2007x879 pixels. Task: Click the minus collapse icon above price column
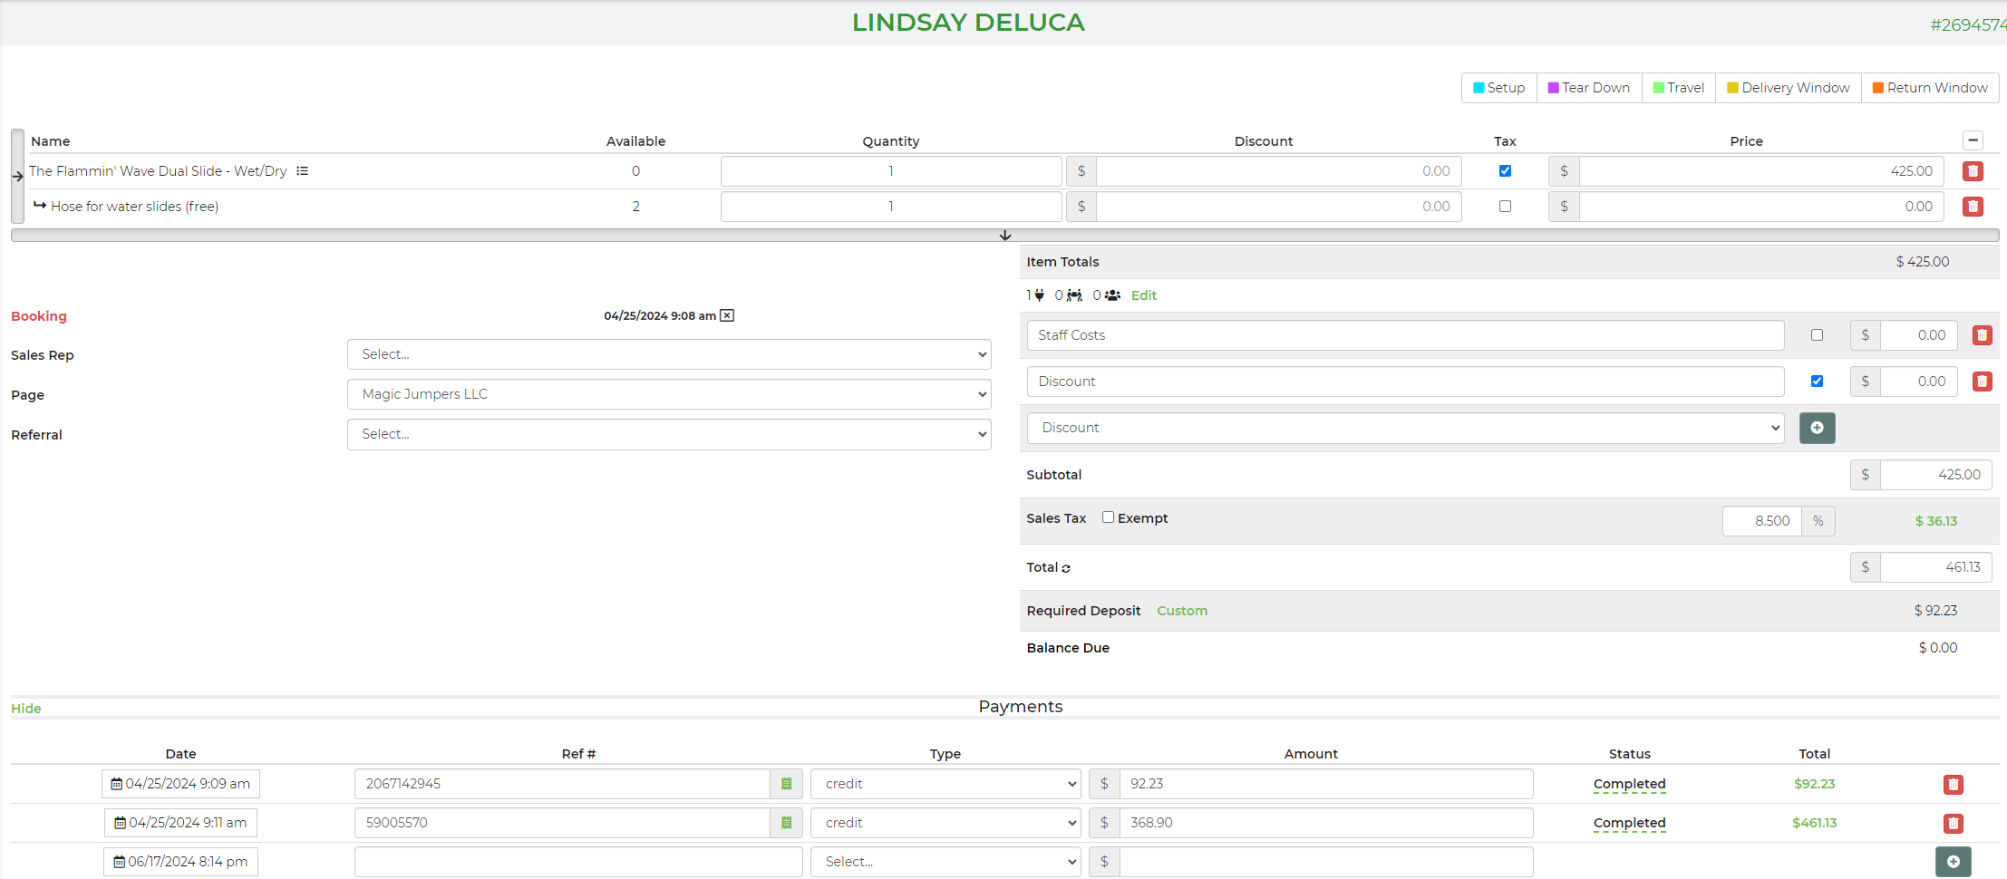(x=1973, y=140)
